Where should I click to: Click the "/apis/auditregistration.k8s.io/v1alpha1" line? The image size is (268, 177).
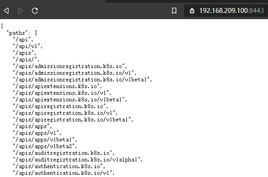point(77,160)
